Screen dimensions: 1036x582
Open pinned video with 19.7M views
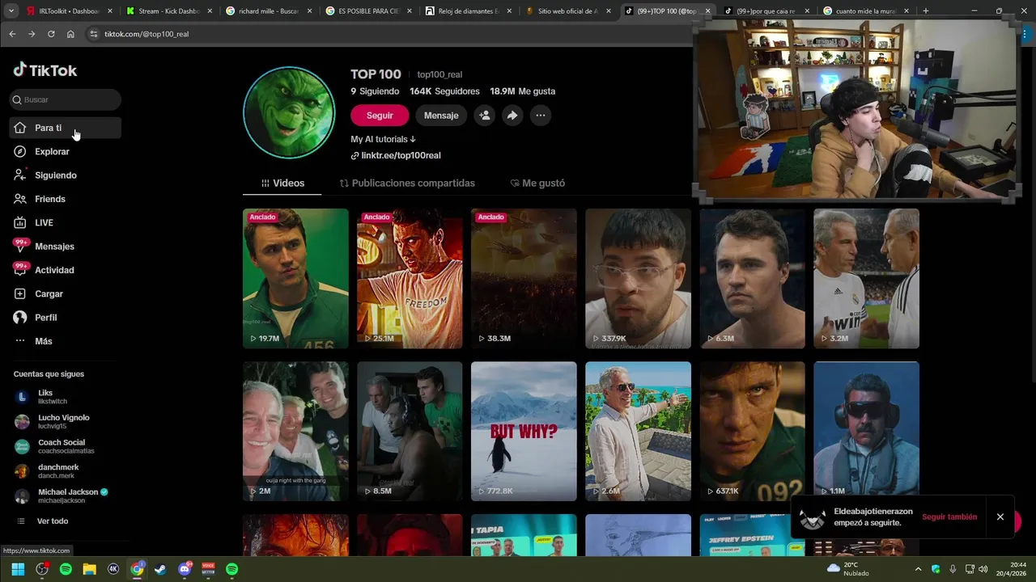[x=295, y=279]
